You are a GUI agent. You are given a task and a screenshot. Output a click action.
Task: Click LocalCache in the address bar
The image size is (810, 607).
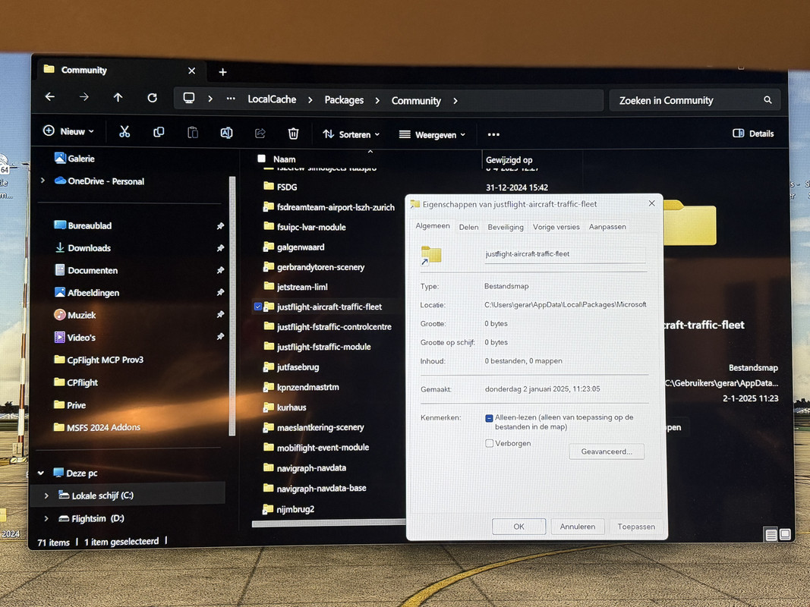(x=272, y=99)
